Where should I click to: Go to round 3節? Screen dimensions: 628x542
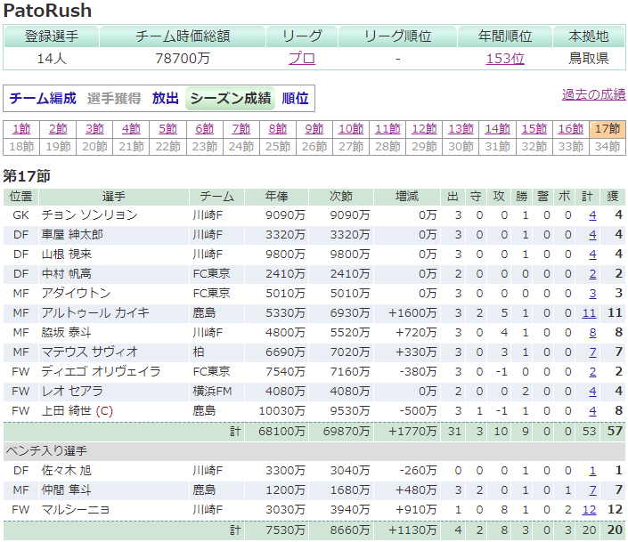click(x=94, y=129)
